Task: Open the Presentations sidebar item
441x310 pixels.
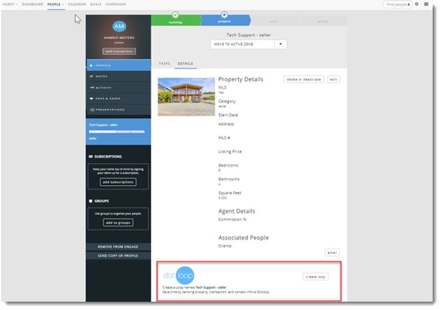Action: tap(119, 110)
